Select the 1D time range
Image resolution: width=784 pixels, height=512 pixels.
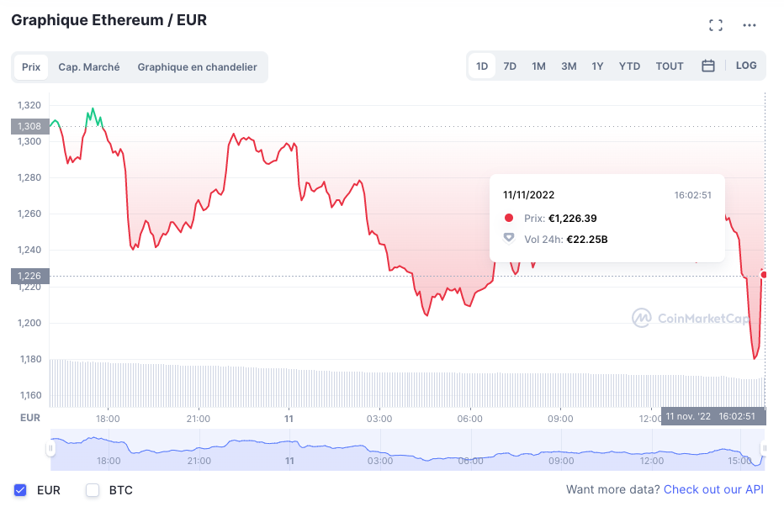[x=482, y=66]
